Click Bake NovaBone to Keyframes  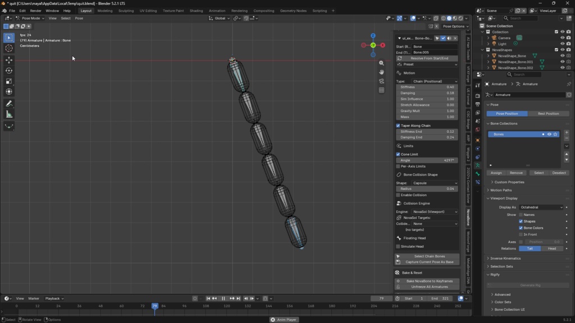click(x=427, y=282)
